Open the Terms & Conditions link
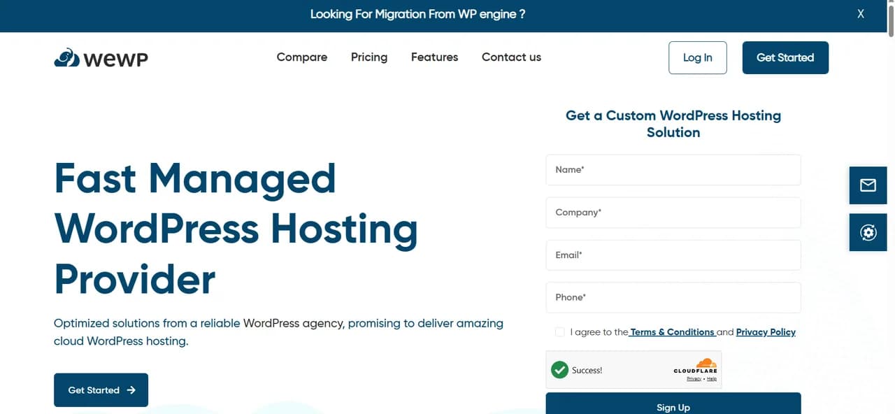Viewport: 895px width, 414px height. point(672,332)
